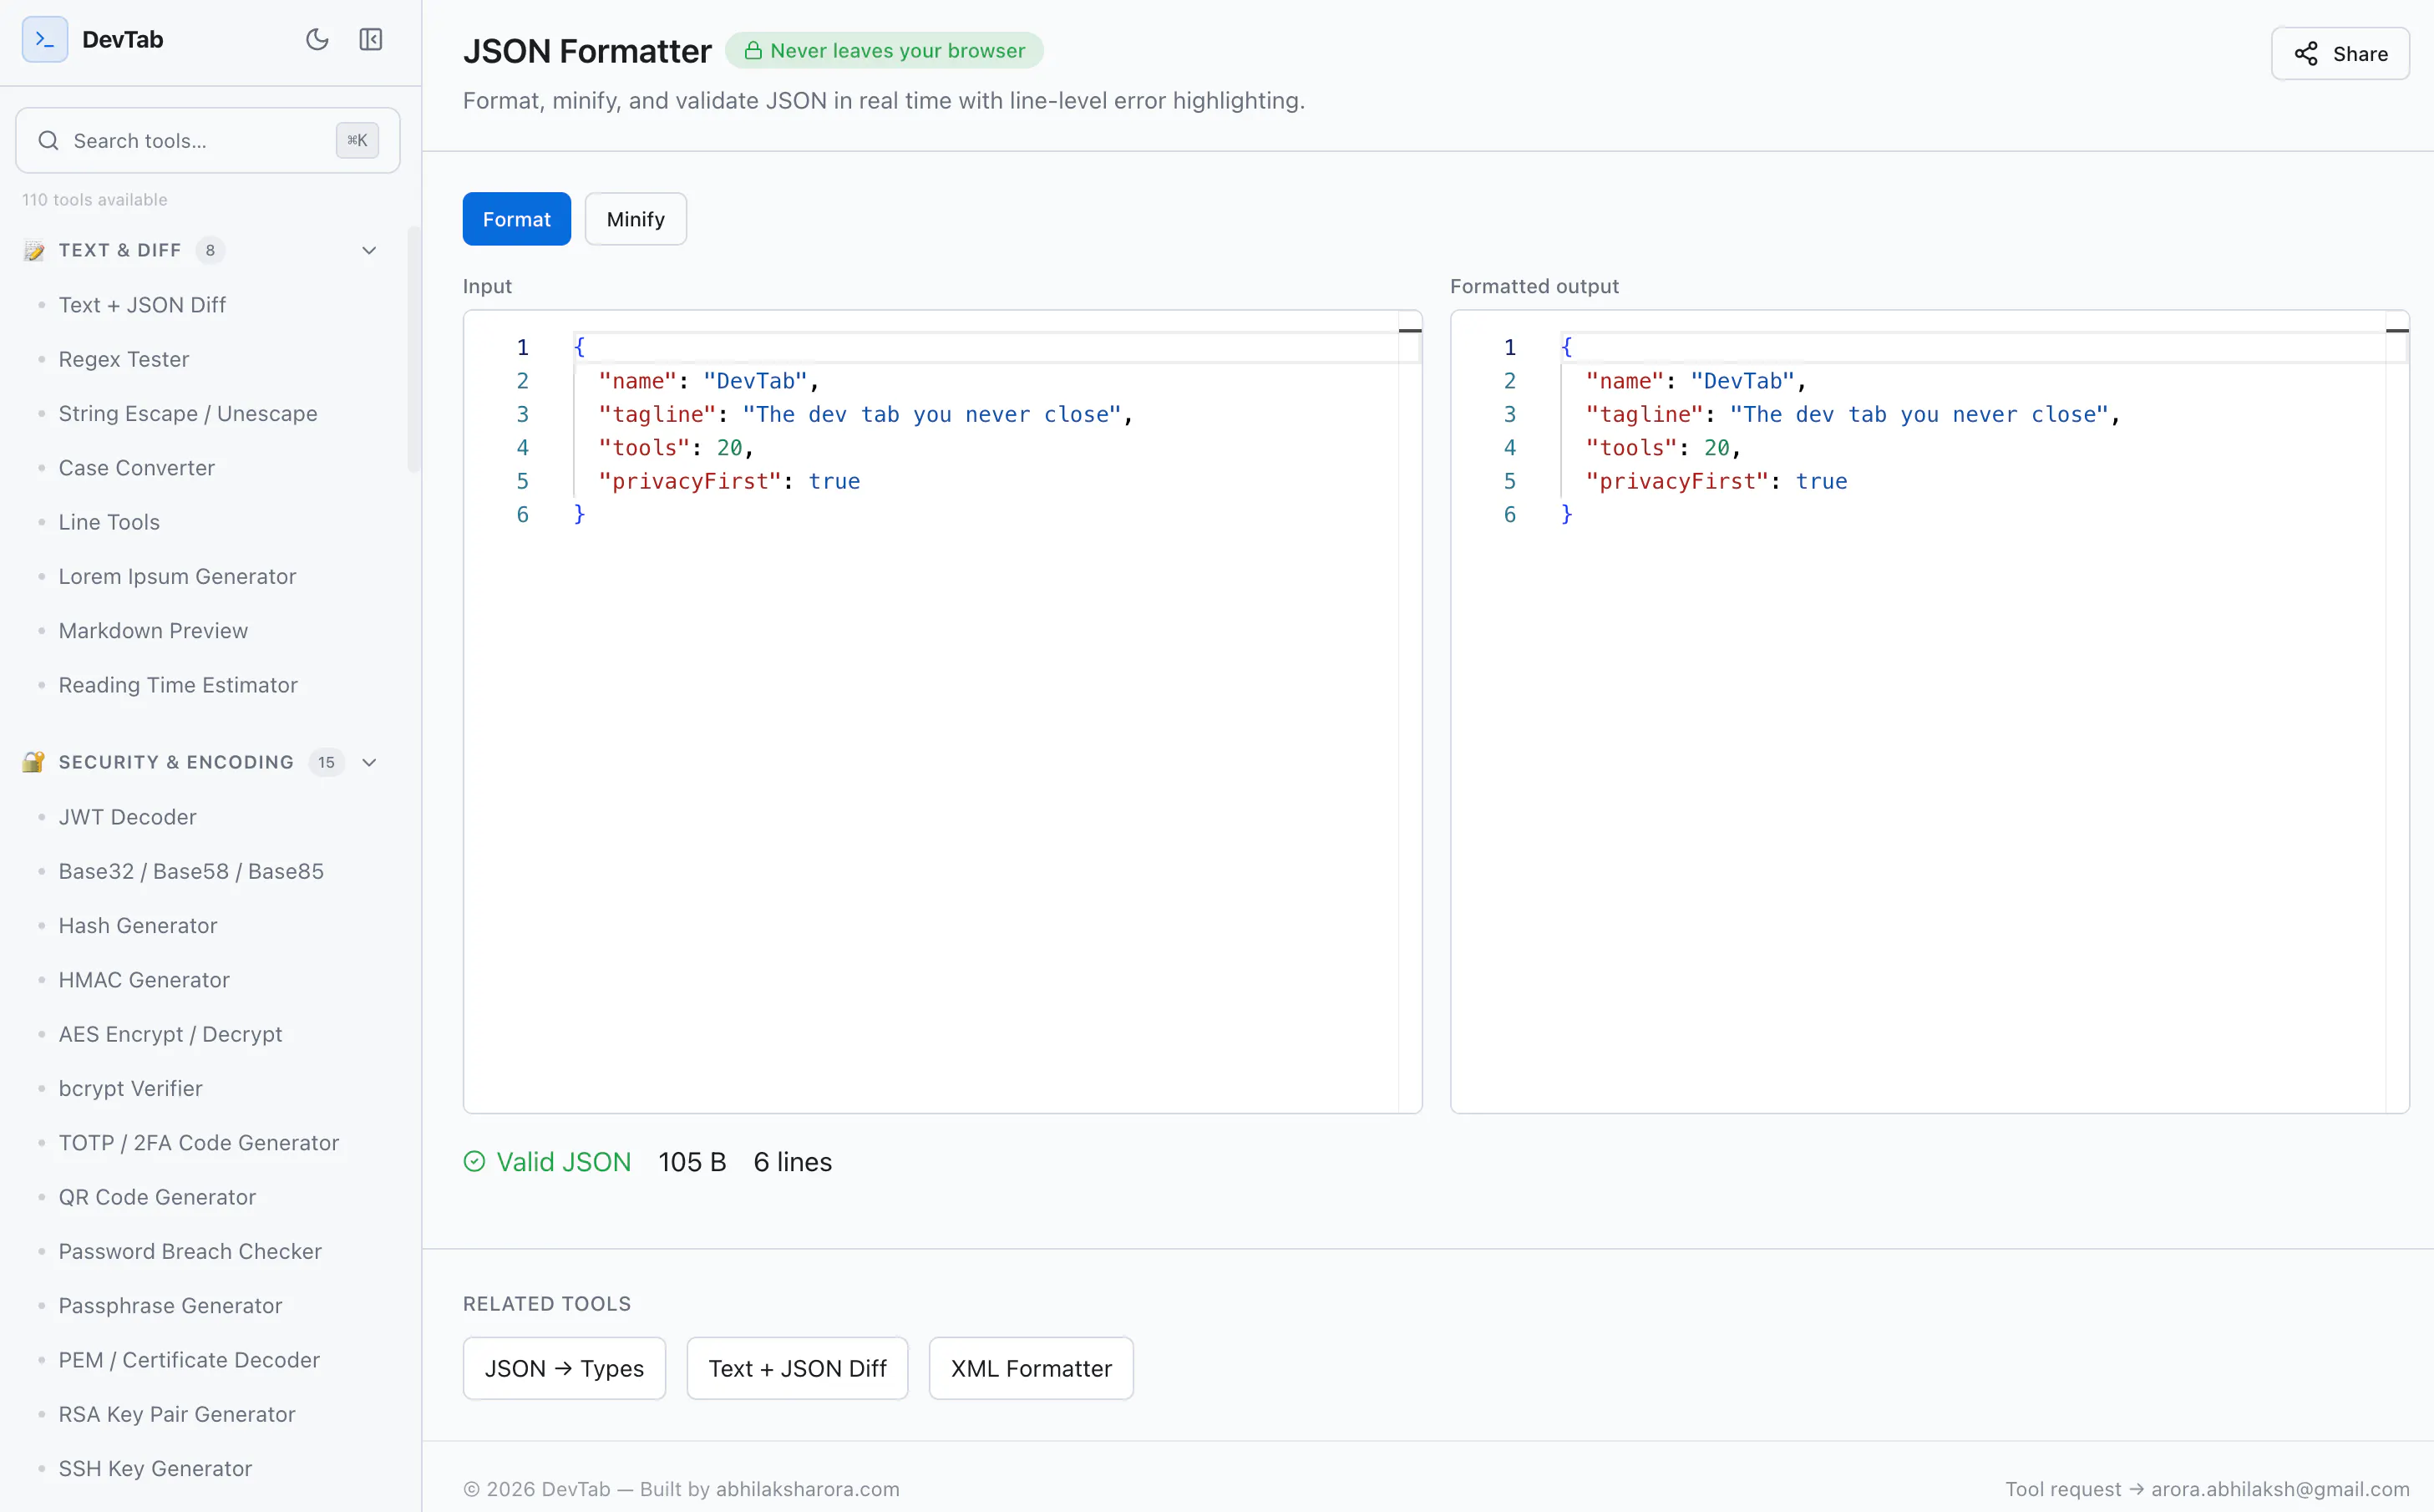Click the DevTab terminal logo icon

pos(45,39)
